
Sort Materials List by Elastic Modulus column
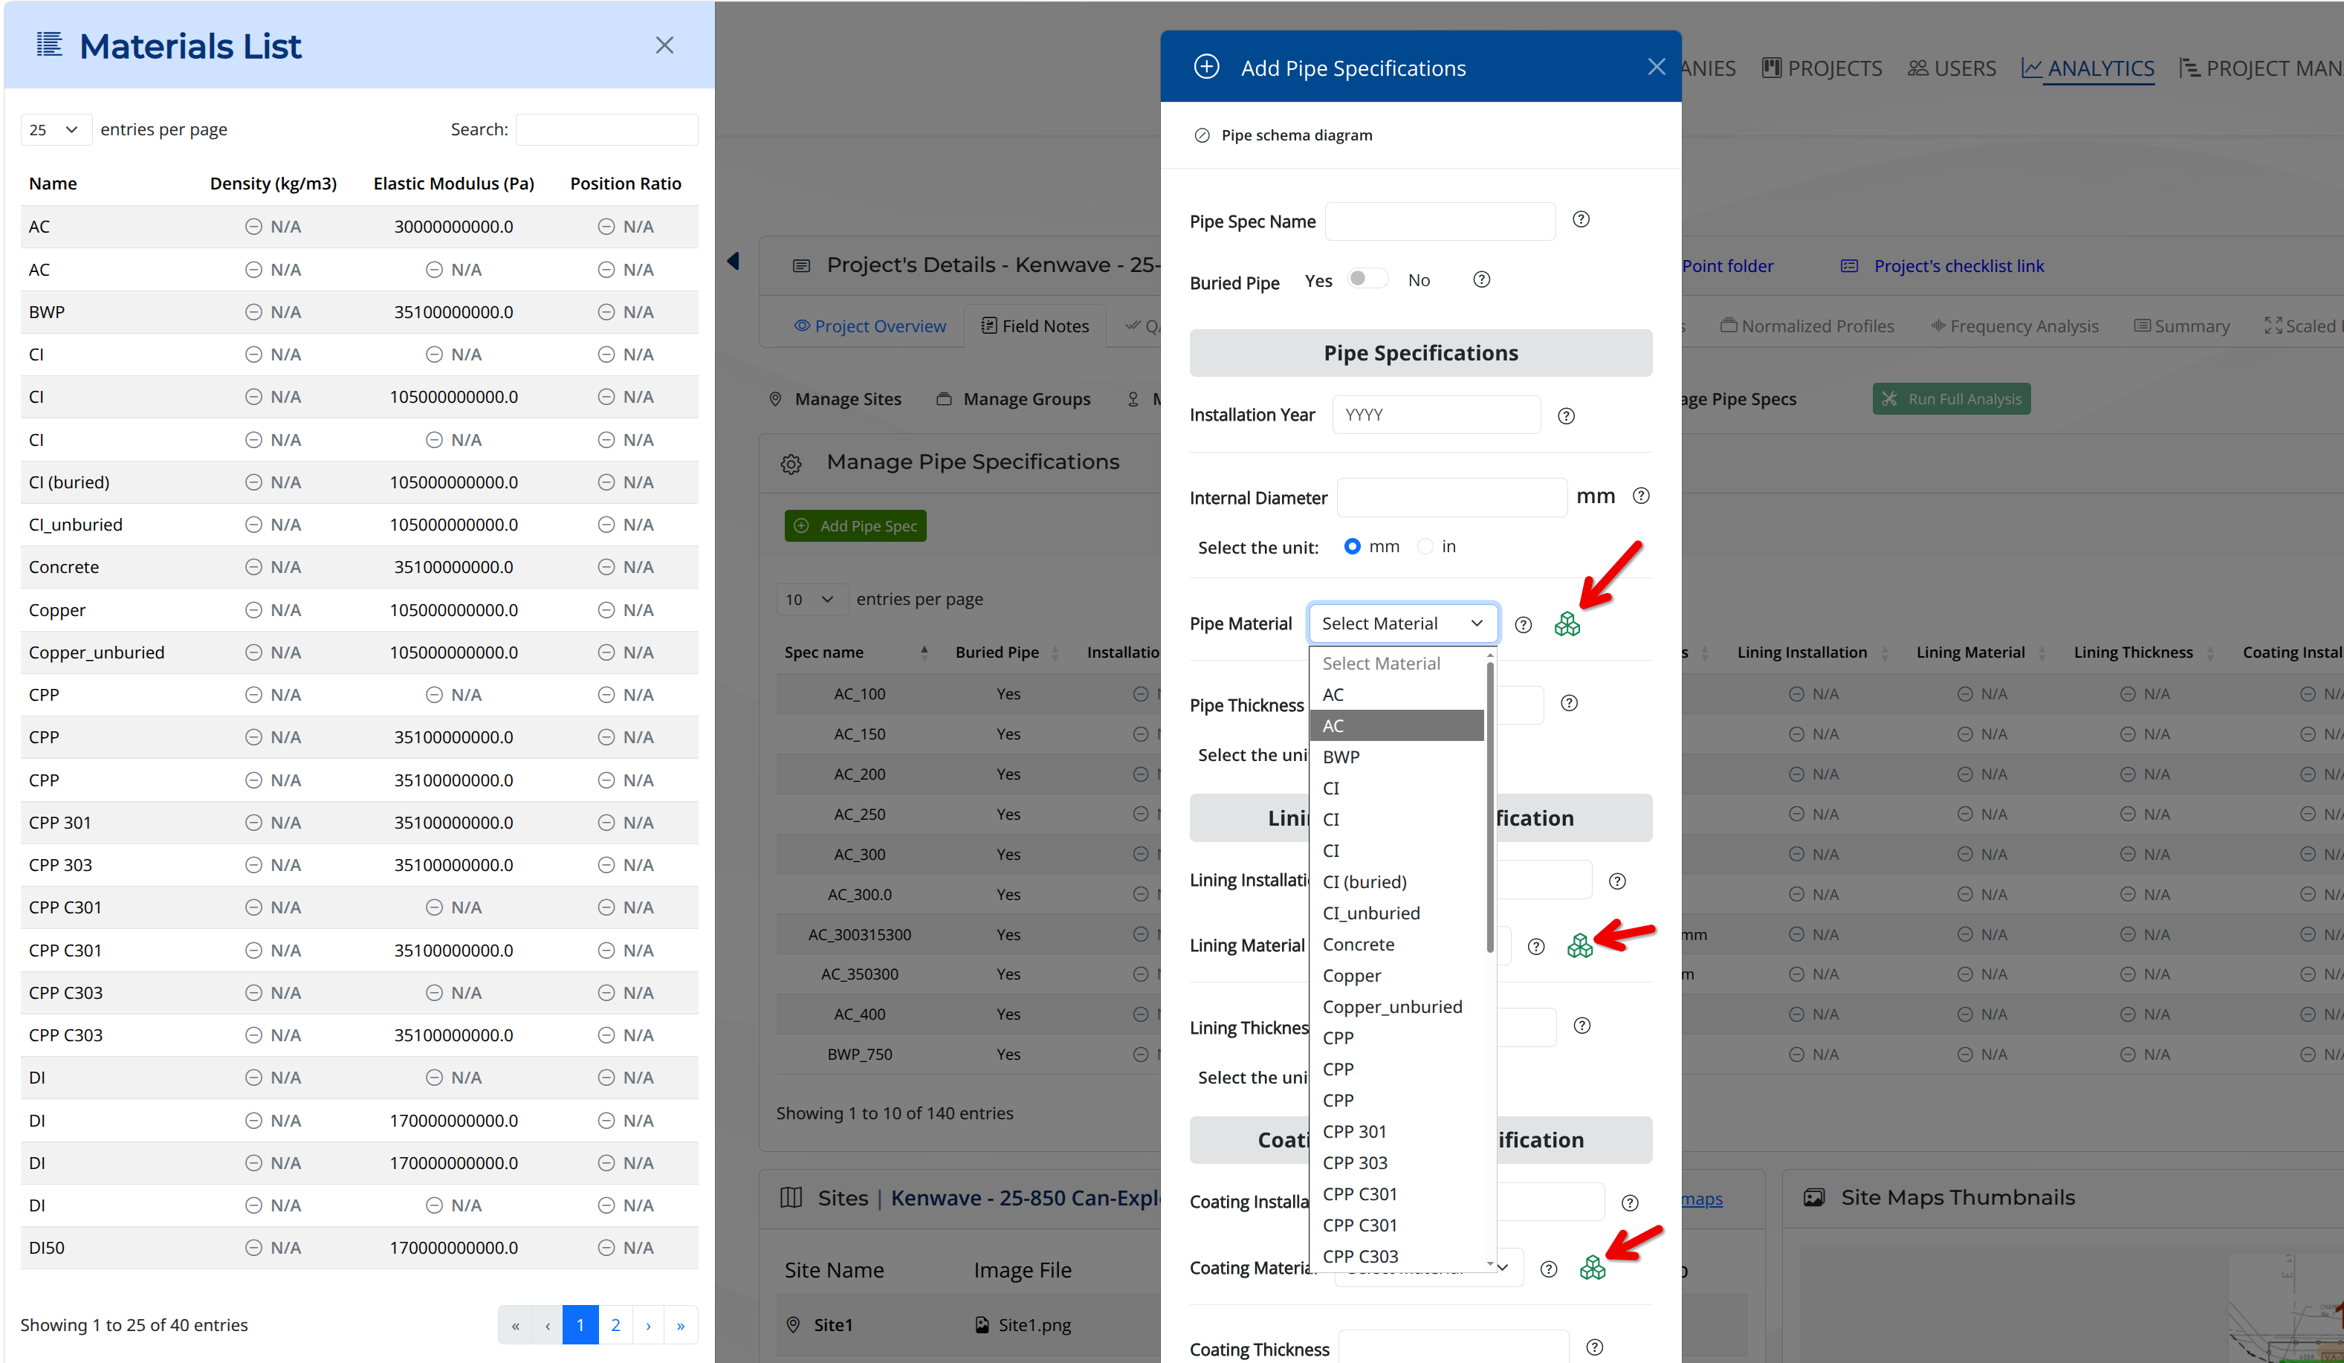coord(454,184)
